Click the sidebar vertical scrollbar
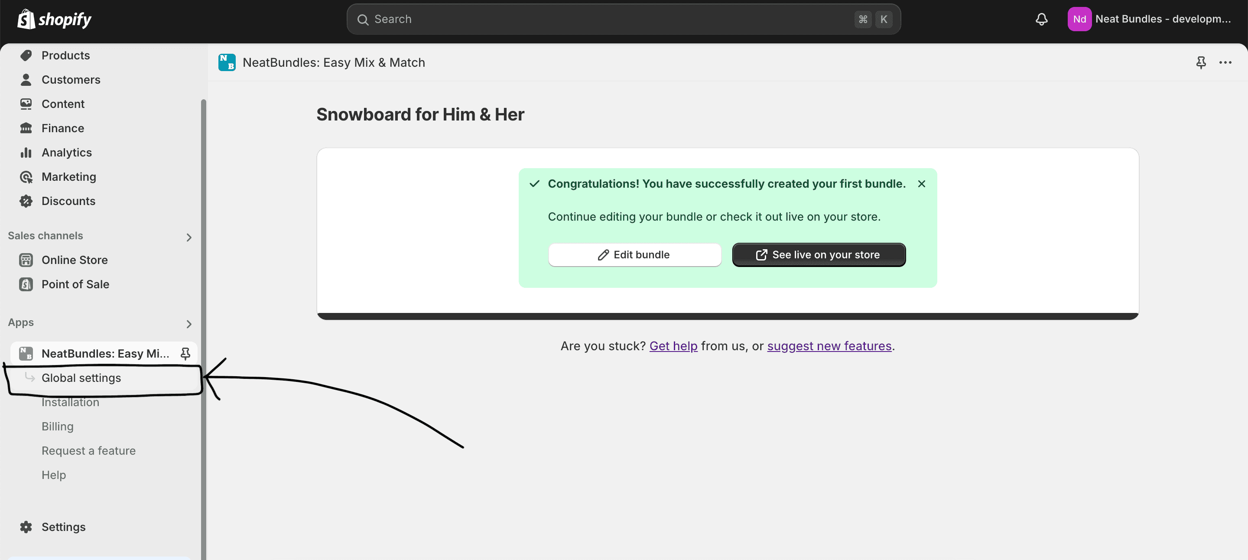1248x560 pixels. click(x=204, y=329)
